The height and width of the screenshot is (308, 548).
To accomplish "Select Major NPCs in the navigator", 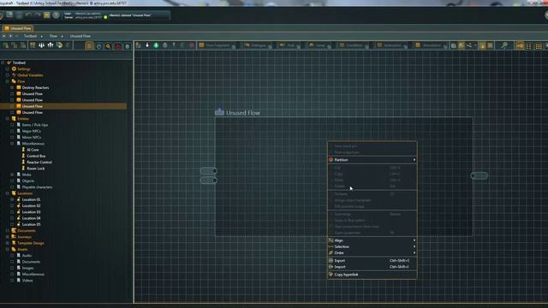I will (31, 131).
